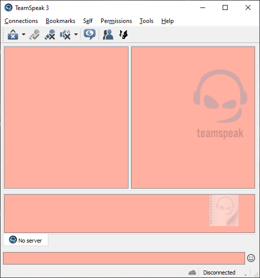
Task: Open the Tools menu
Action: pos(146,21)
